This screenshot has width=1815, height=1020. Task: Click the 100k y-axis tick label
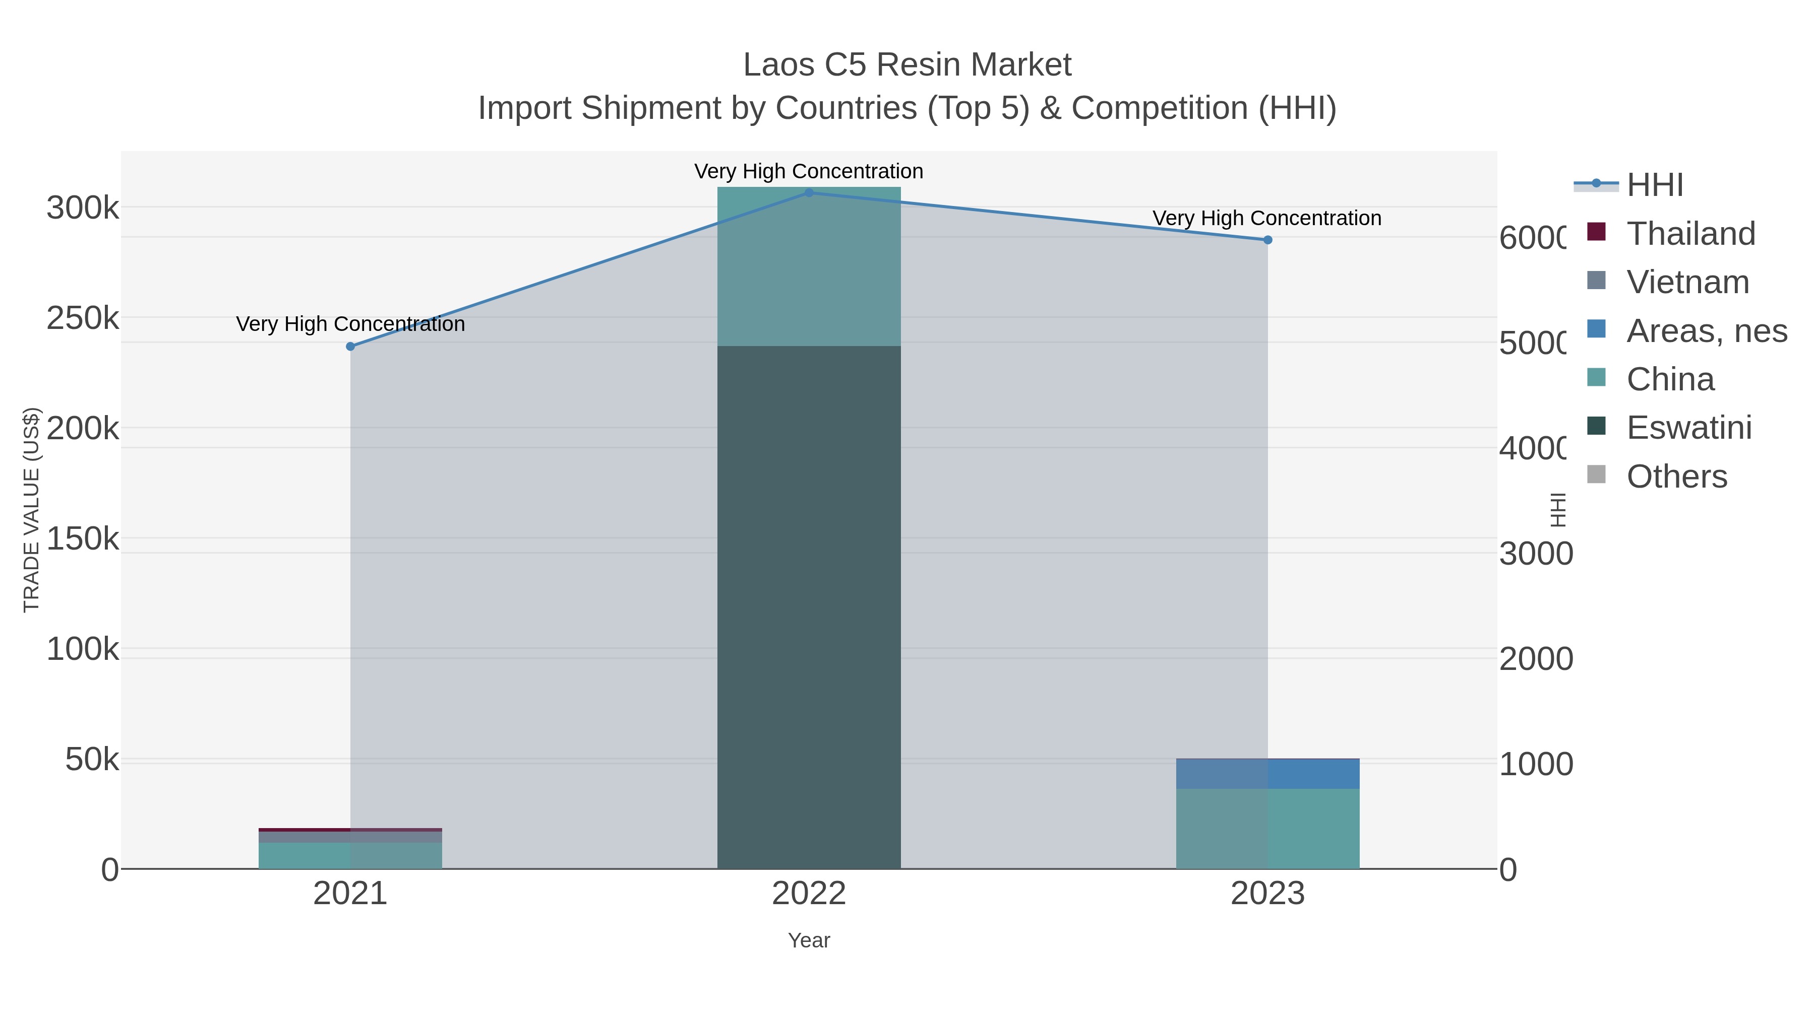[83, 648]
